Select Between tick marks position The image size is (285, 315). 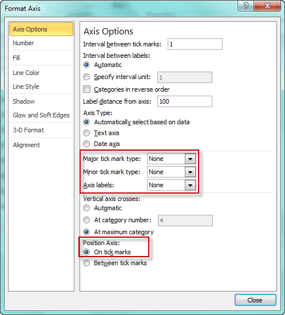pyautogui.click(x=86, y=263)
